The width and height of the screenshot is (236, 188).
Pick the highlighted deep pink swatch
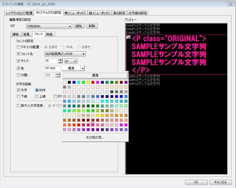coord(93,125)
